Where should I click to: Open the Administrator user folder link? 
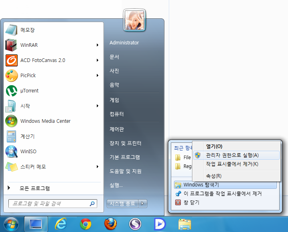point(124,43)
